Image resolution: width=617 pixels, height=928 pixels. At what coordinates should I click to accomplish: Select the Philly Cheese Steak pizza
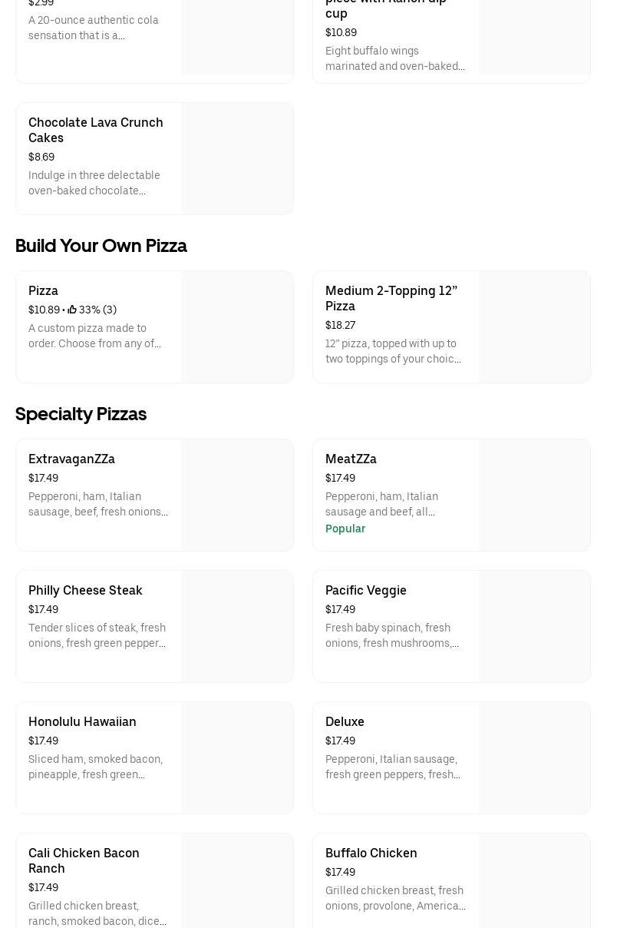click(85, 590)
